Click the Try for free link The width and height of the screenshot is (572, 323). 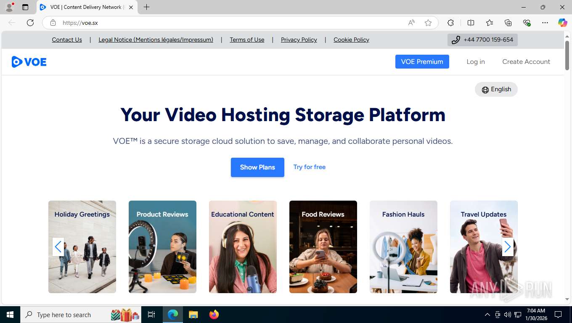[310, 167]
